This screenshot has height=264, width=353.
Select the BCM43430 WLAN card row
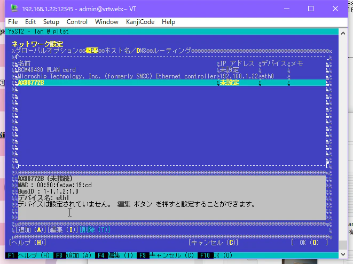coord(172,70)
